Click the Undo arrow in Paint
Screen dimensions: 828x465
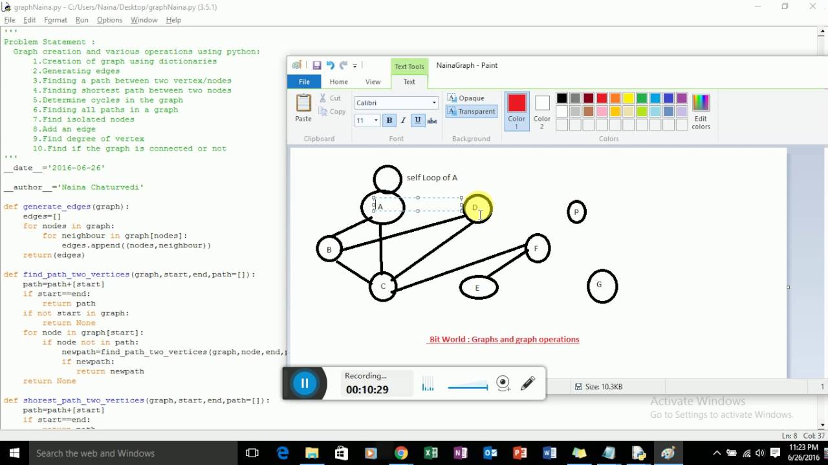[330, 65]
